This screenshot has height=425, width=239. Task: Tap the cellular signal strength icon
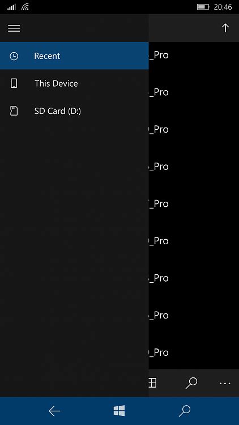[11, 7]
